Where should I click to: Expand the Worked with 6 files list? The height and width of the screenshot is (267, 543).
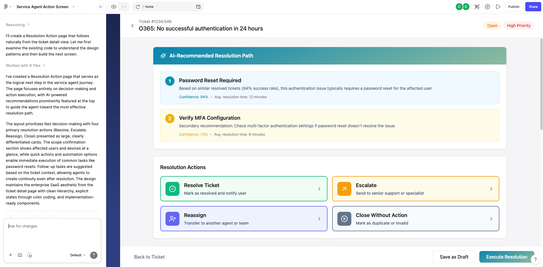pos(26,65)
